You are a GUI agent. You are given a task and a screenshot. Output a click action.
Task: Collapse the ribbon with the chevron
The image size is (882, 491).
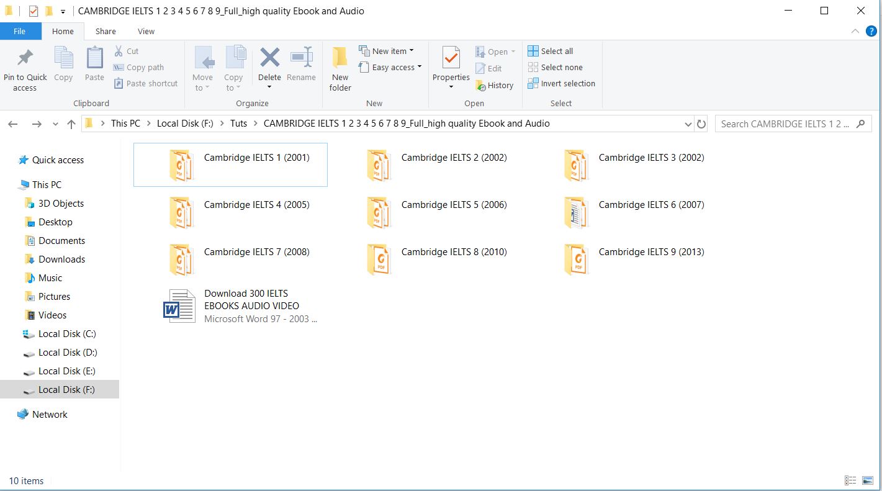(x=855, y=31)
